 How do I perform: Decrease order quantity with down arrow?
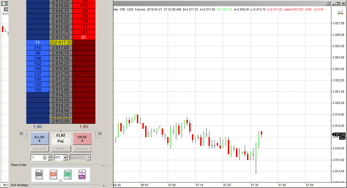50,159
